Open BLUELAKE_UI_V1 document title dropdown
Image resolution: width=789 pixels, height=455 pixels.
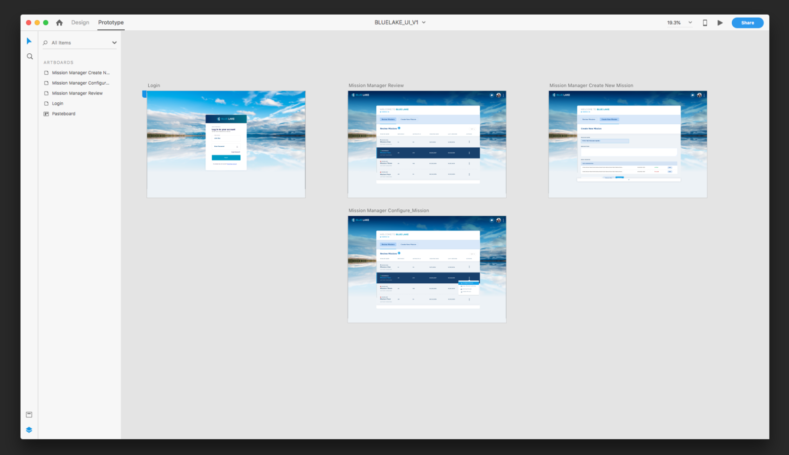pos(424,23)
